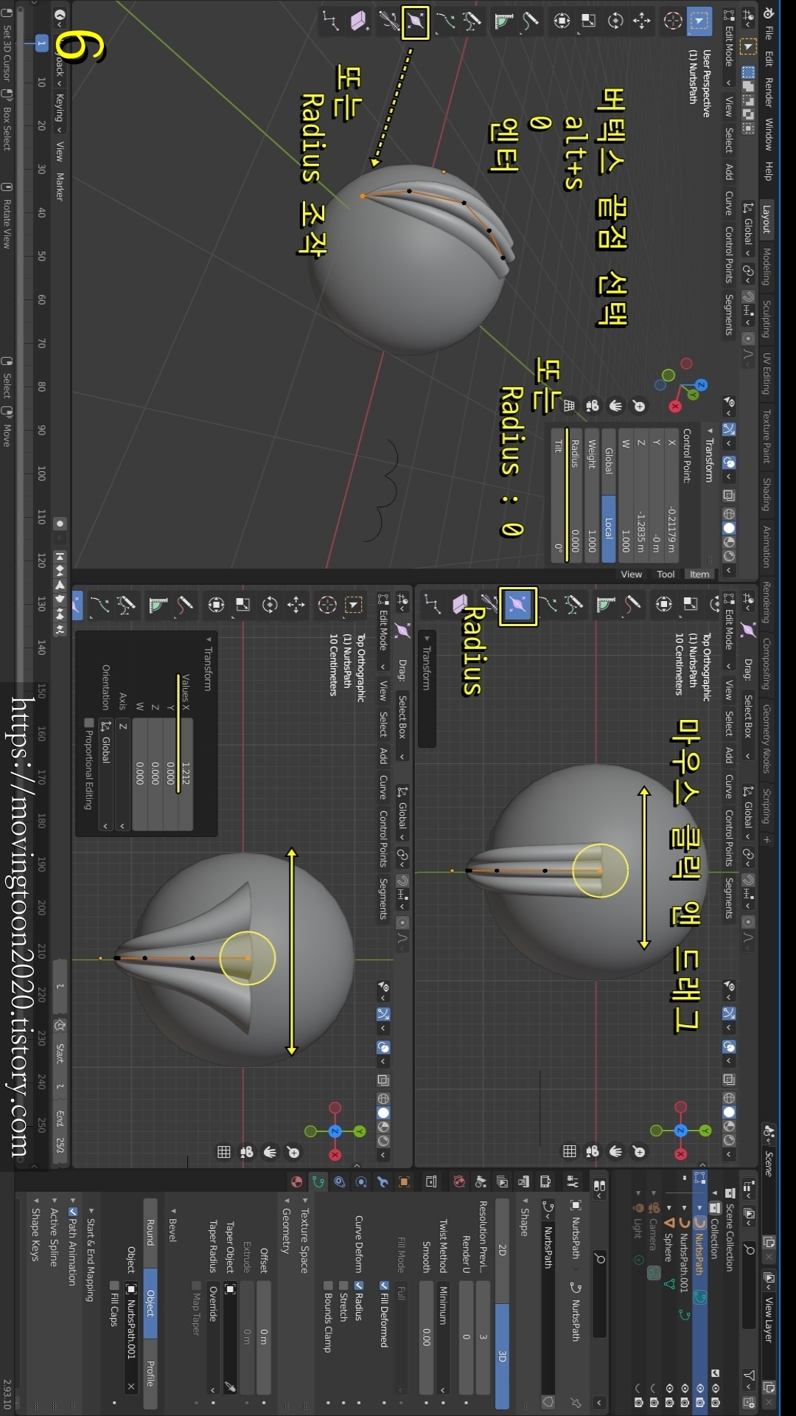Image resolution: width=796 pixels, height=1416 pixels.
Task: Click the outliner new collection icon
Action: tap(749, 1402)
